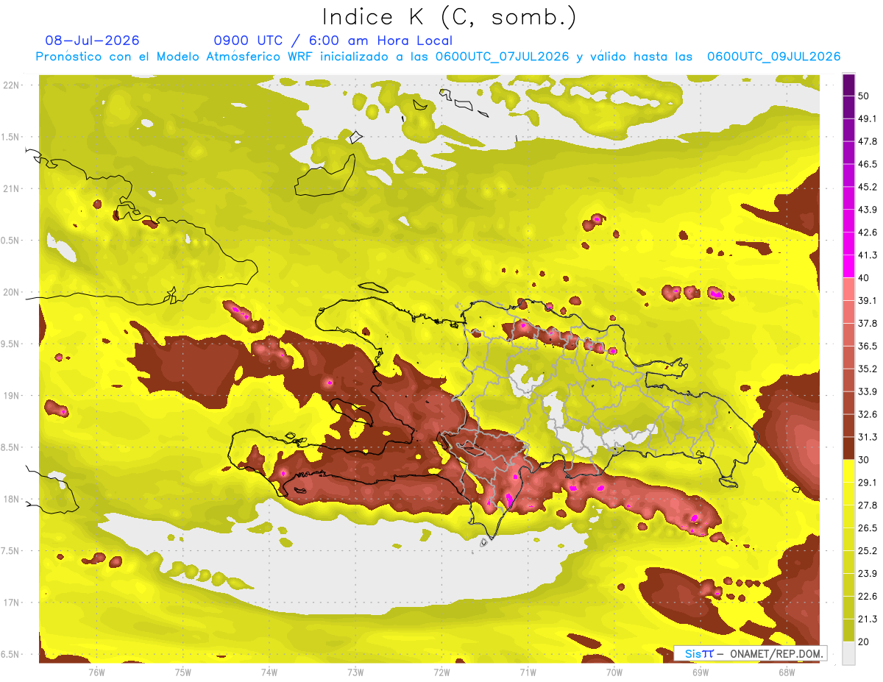Click the gray swatch below the 20 label

pyautogui.click(x=848, y=653)
